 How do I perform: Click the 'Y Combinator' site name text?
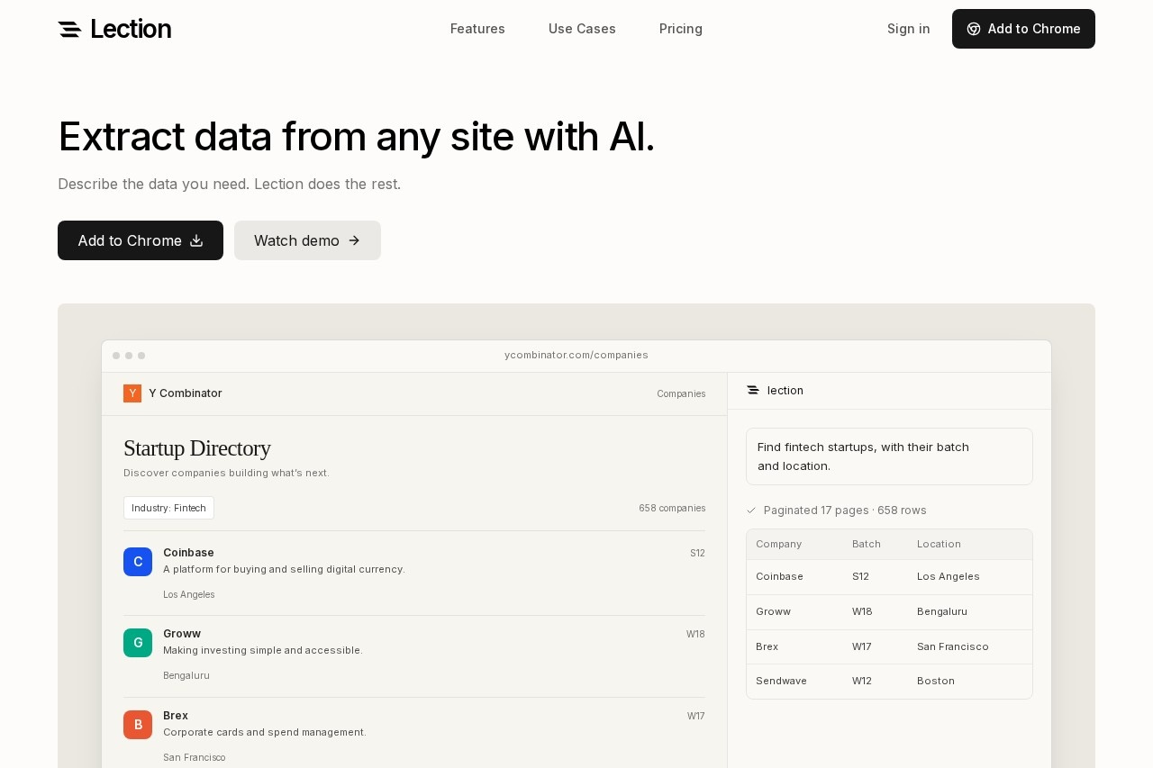tap(186, 393)
